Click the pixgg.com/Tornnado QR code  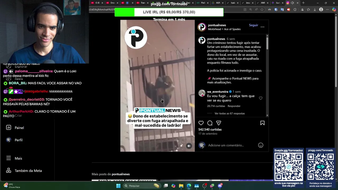pos(321,167)
